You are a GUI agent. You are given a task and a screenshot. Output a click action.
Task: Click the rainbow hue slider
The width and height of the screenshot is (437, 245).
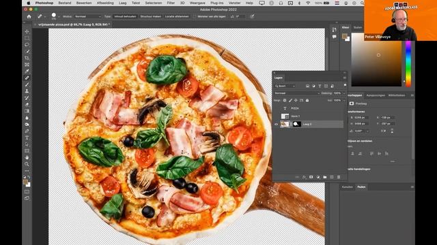tap(408, 63)
